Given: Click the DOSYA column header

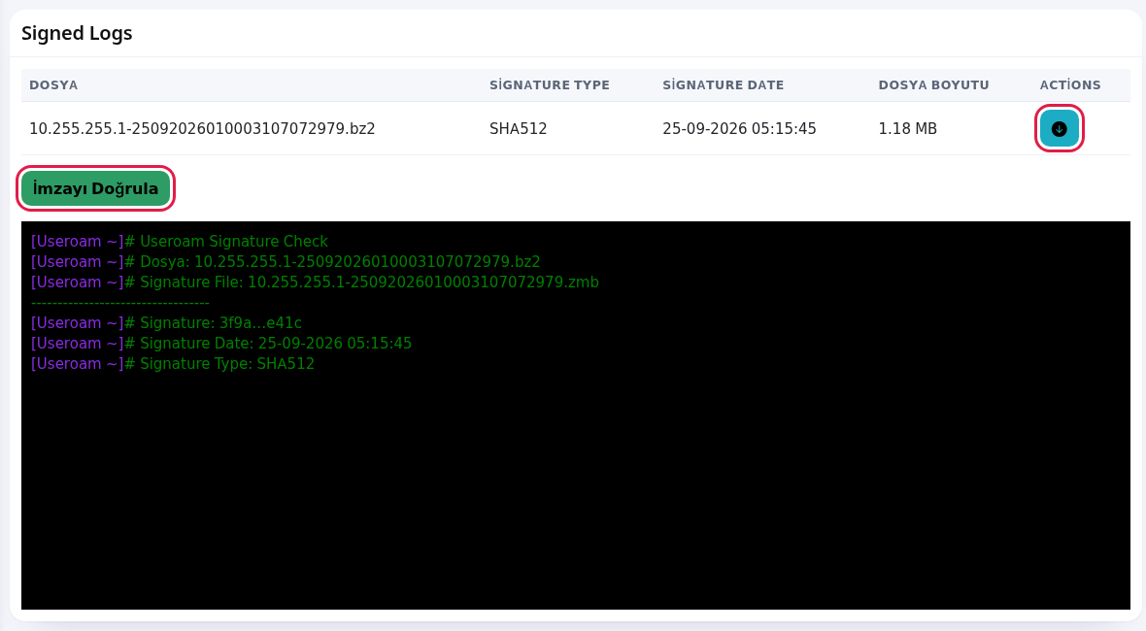Looking at the screenshot, I should 53,84.
